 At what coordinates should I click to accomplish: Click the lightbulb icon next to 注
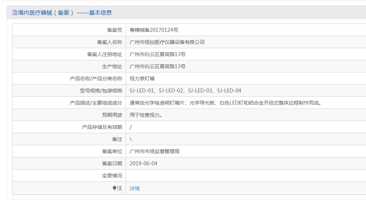[114, 188]
